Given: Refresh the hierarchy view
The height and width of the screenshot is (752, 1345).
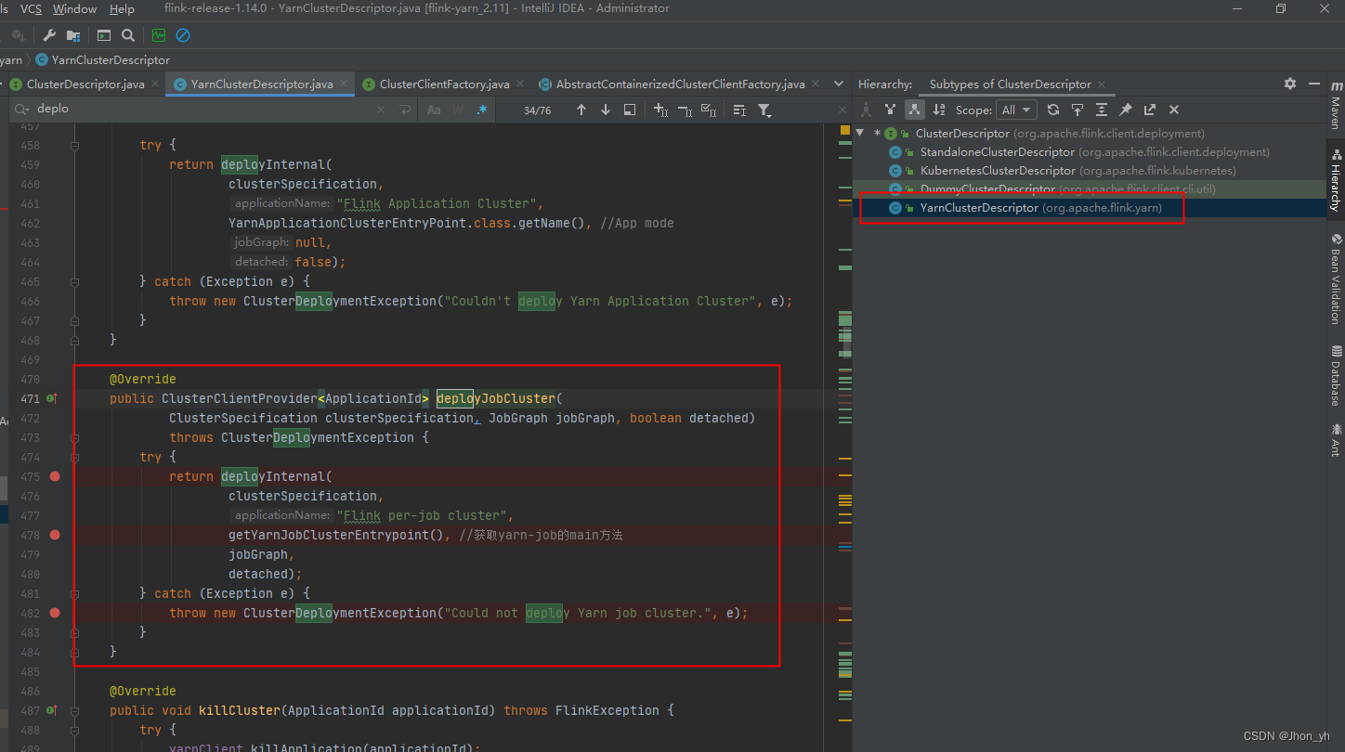Looking at the screenshot, I should point(1053,110).
